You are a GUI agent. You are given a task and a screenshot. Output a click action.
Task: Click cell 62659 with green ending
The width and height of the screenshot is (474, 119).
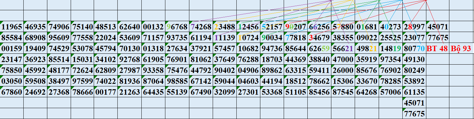pyautogui.click(x=319, y=49)
